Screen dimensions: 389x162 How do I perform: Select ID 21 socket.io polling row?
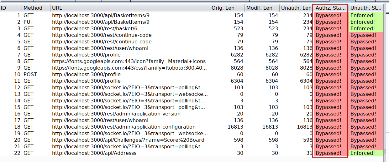(192, 146)
